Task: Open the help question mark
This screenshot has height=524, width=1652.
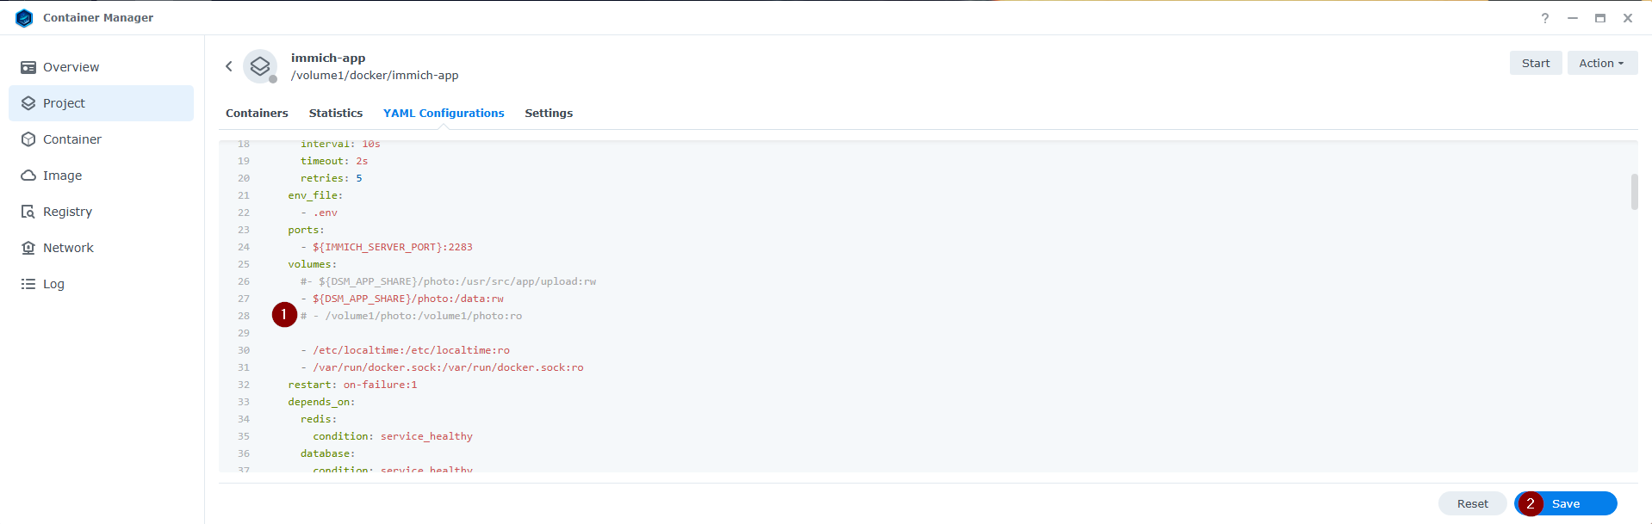Action: [1545, 18]
